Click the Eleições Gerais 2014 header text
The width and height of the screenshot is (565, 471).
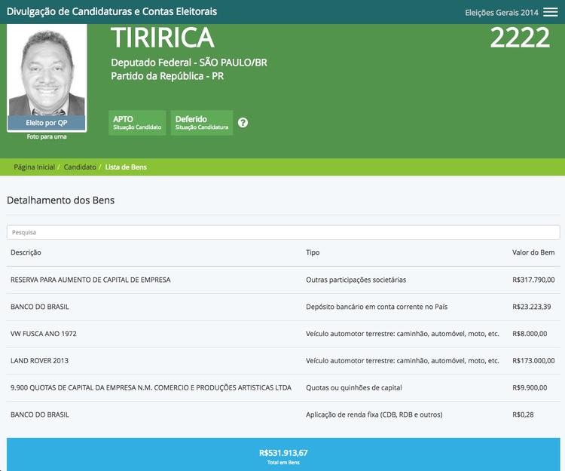[502, 12]
